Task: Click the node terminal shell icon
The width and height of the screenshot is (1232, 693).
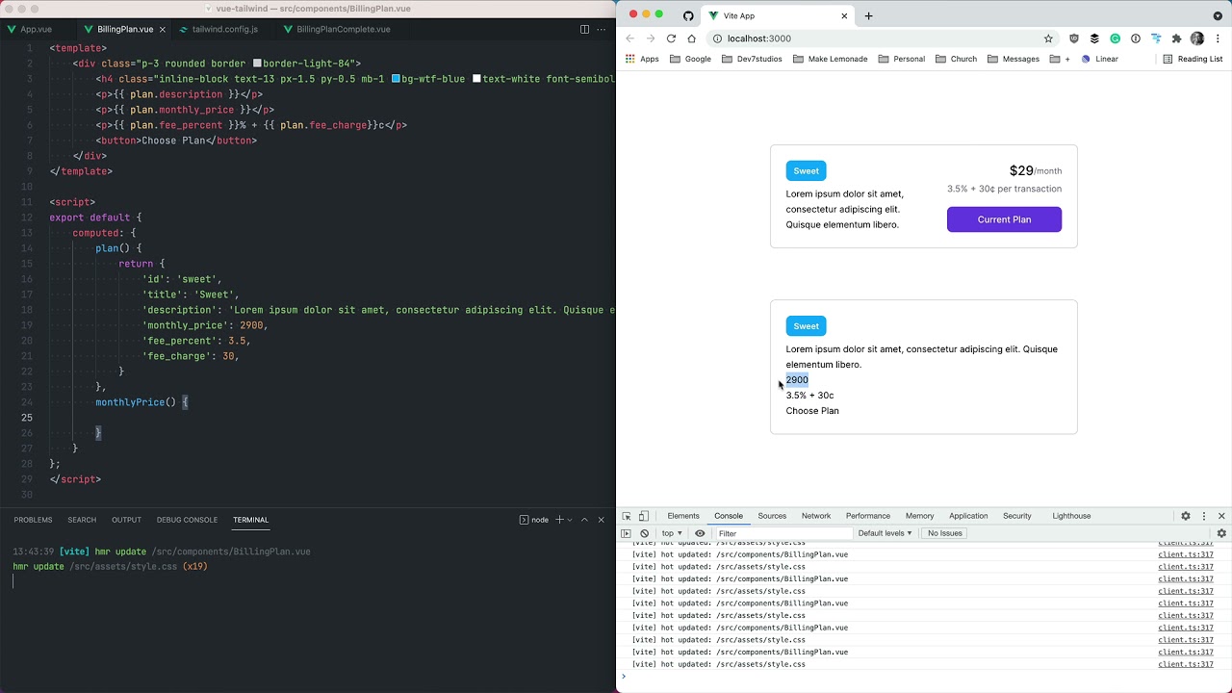Action: pos(524,520)
